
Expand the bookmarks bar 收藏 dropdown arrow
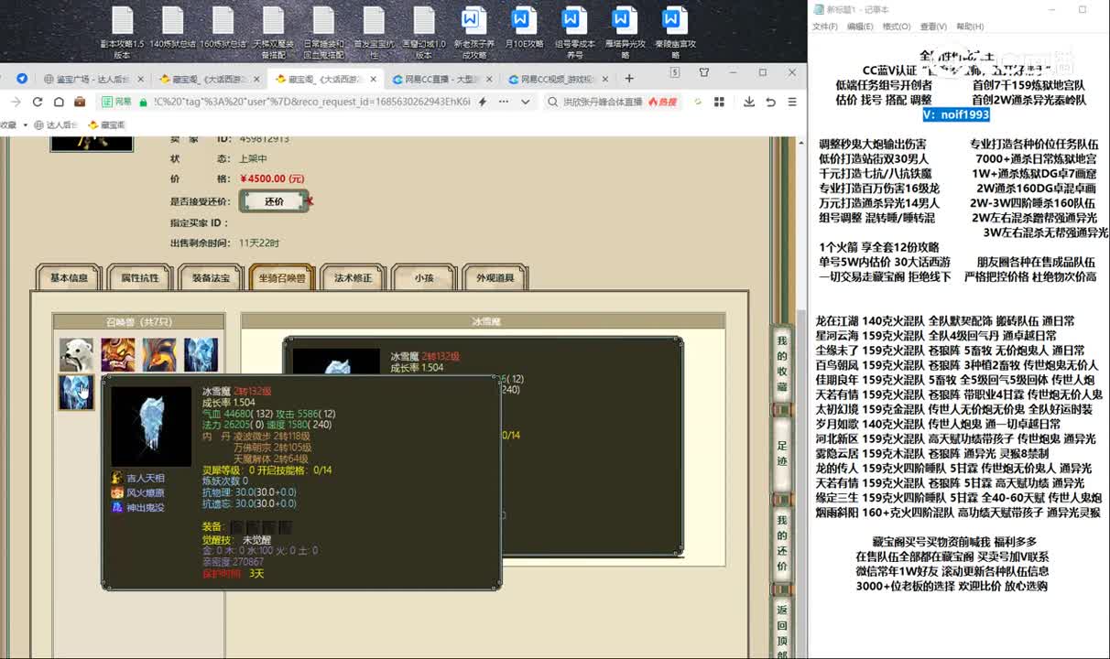pyautogui.click(x=26, y=124)
